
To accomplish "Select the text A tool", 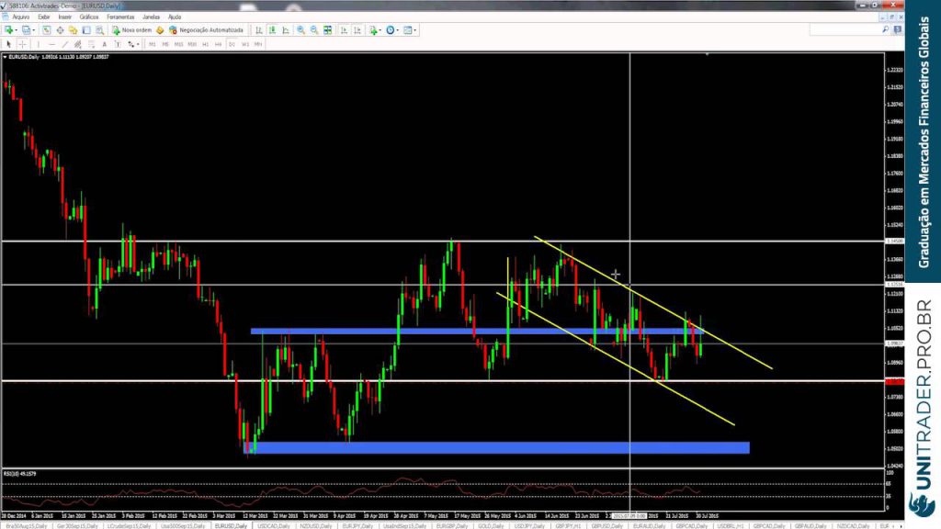I will [105, 44].
